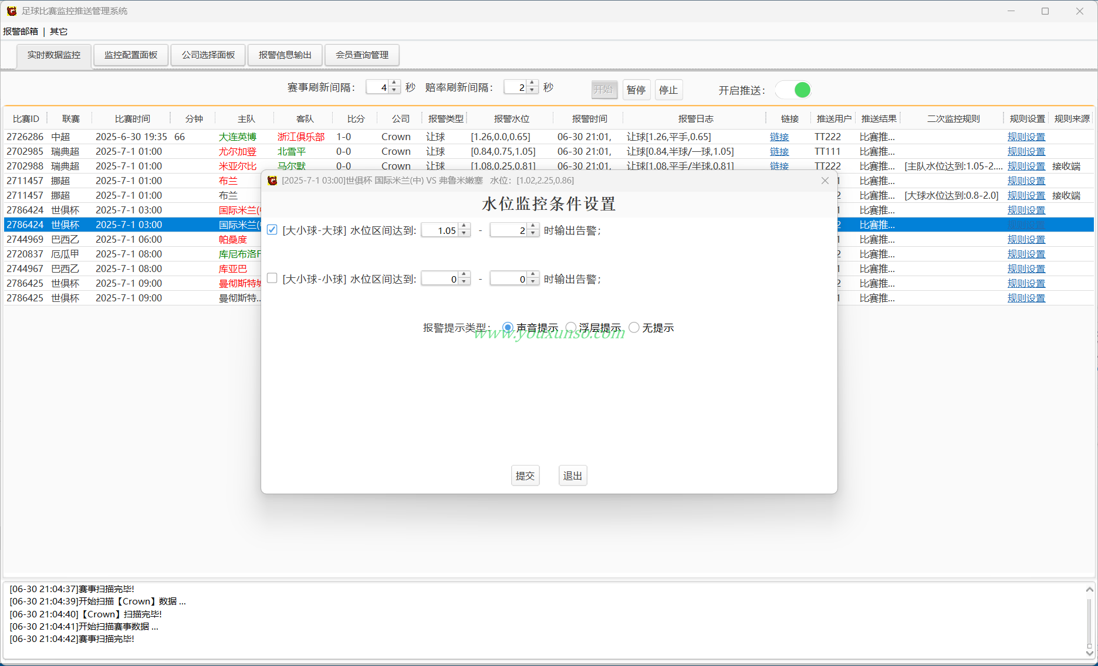Decrease 赔率刷新间隔 with down arrow

pos(532,91)
